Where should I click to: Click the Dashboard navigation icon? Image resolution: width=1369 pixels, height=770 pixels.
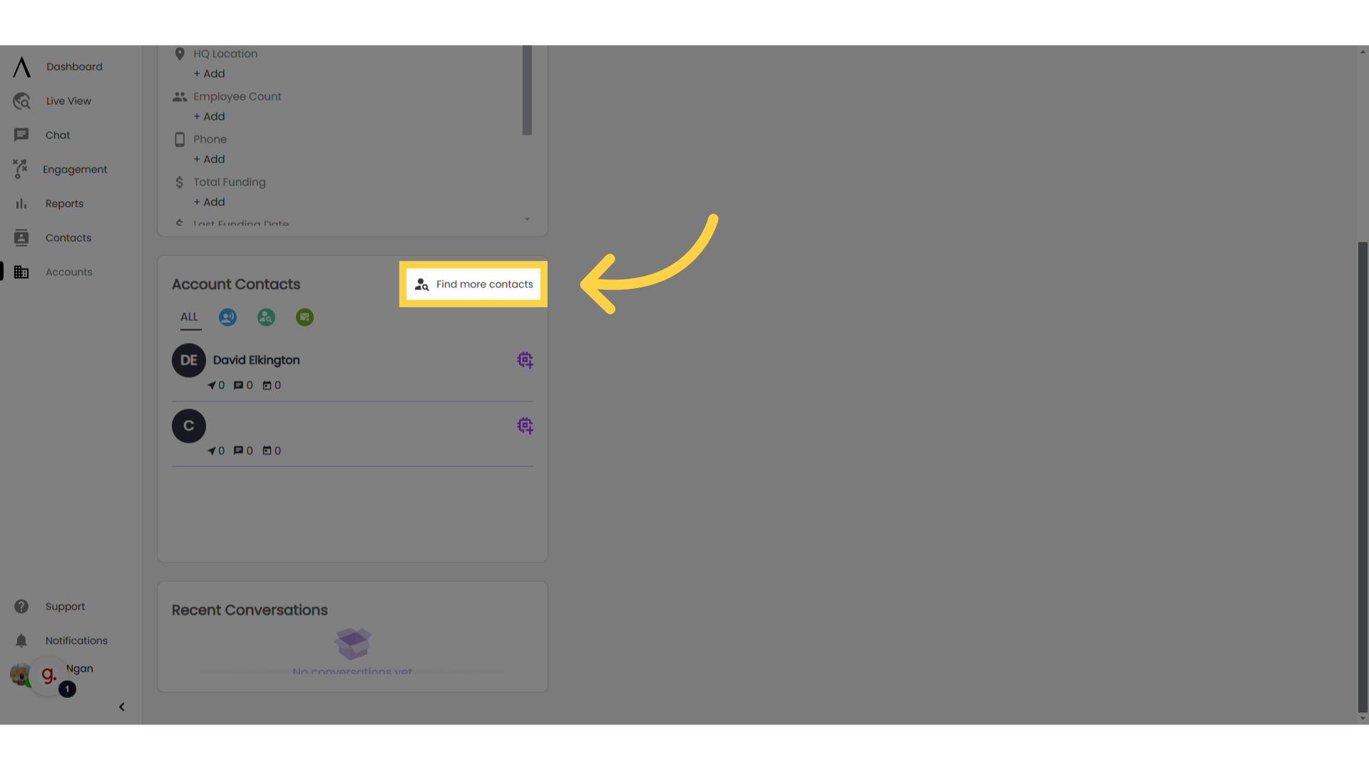pyautogui.click(x=21, y=66)
